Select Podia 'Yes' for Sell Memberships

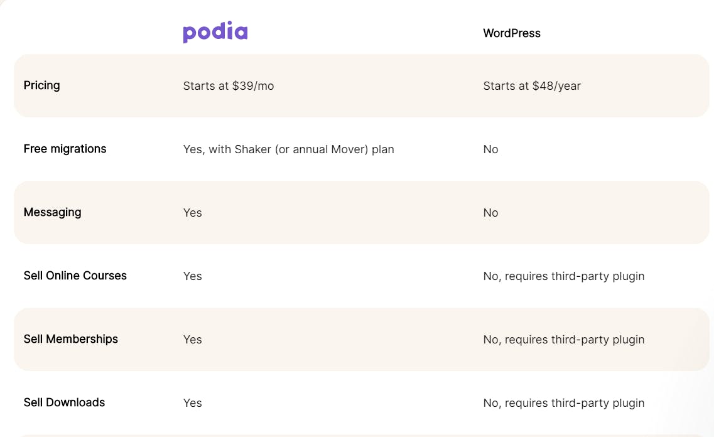192,340
